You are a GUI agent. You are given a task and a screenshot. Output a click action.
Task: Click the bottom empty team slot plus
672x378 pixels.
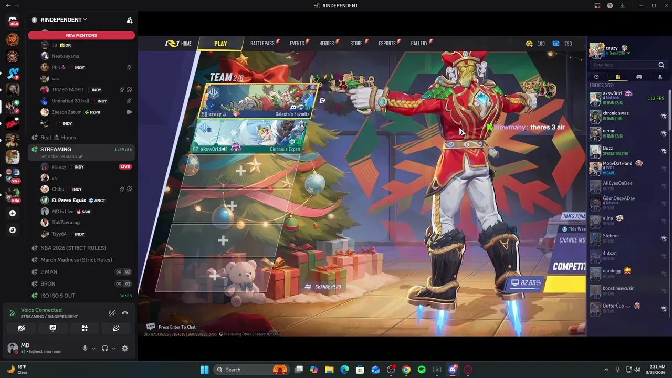point(214,275)
